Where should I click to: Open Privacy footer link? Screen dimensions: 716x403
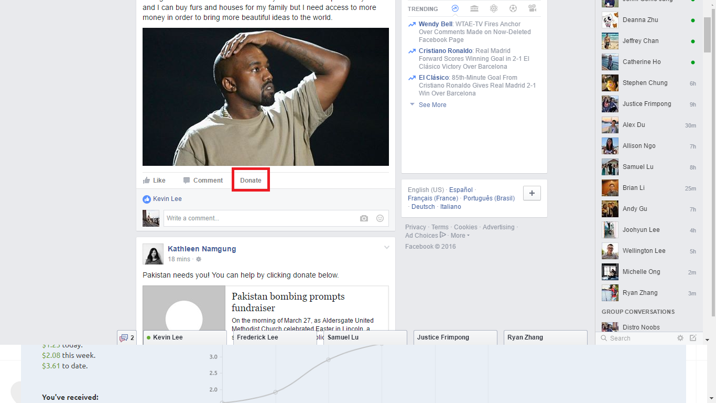click(416, 227)
